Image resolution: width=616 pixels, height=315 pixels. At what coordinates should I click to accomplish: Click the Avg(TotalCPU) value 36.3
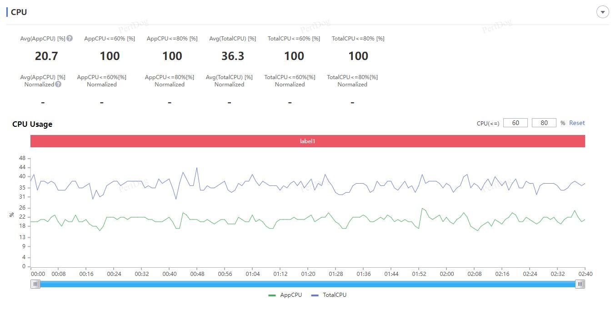(233, 56)
